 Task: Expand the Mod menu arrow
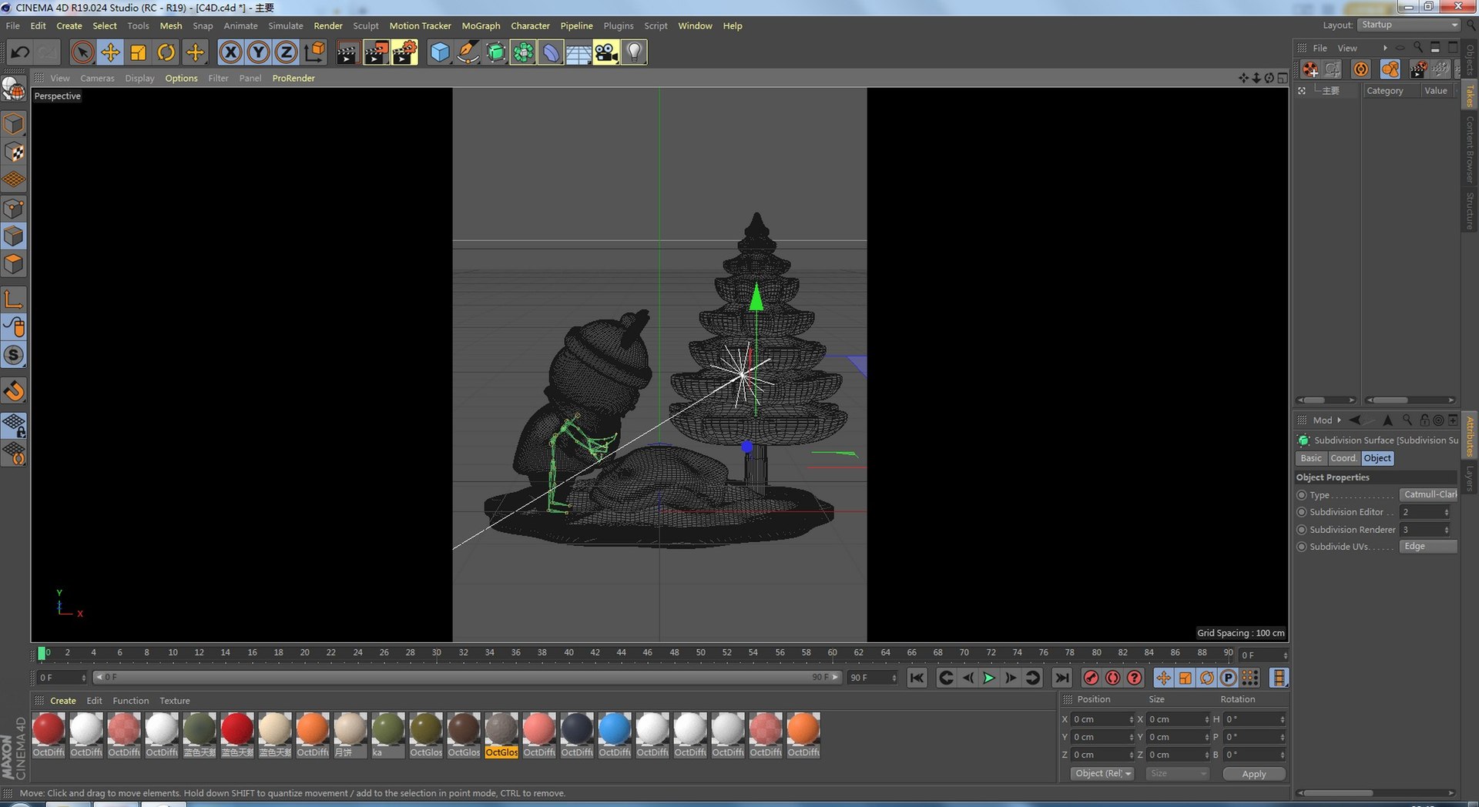[1339, 420]
